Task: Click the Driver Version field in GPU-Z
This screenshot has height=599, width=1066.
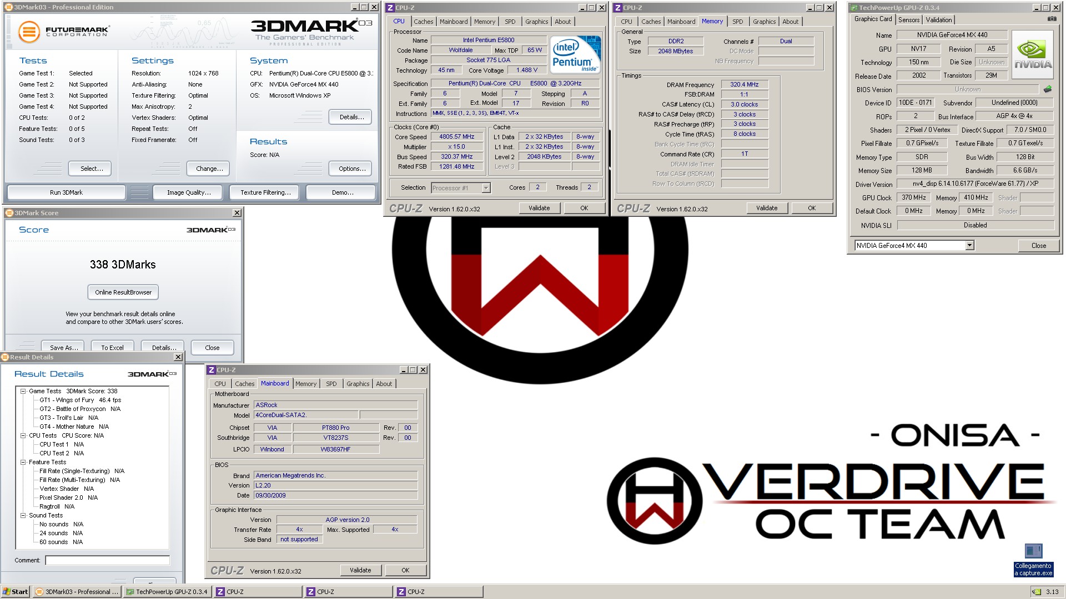Action: click(x=975, y=184)
